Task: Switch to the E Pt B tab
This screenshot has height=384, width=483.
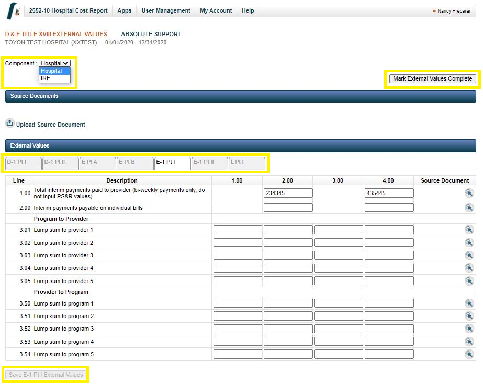Action: coord(135,163)
